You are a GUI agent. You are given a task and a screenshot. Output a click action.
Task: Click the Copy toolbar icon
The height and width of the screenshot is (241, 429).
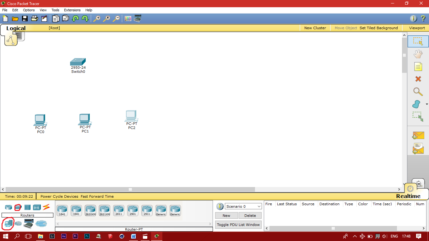click(x=56, y=19)
